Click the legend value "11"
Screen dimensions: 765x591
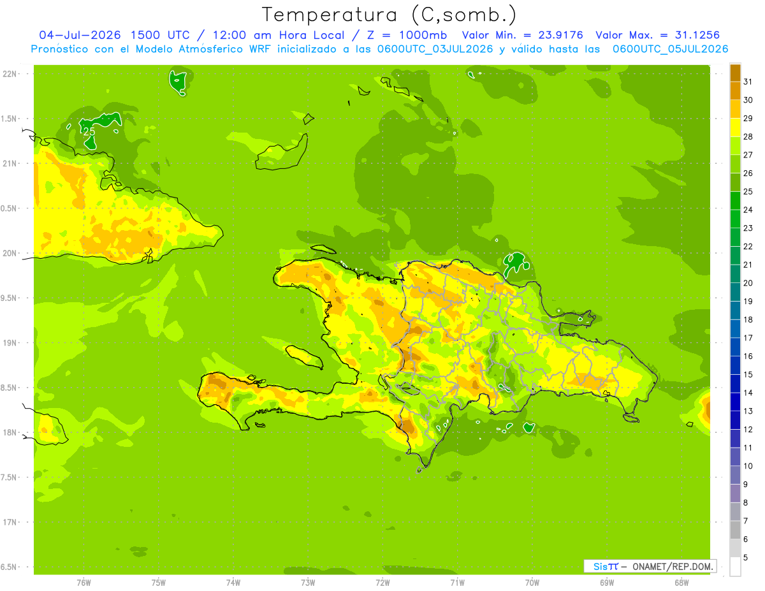[x=748, y=448]
